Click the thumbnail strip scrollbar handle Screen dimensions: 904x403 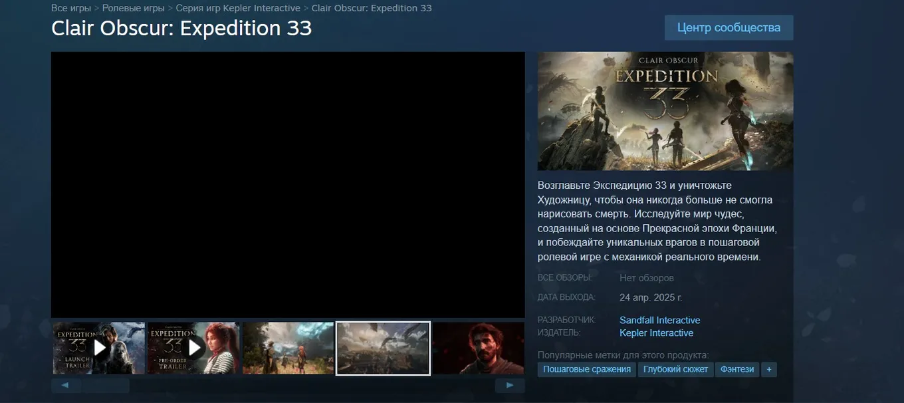click(106, 385)
